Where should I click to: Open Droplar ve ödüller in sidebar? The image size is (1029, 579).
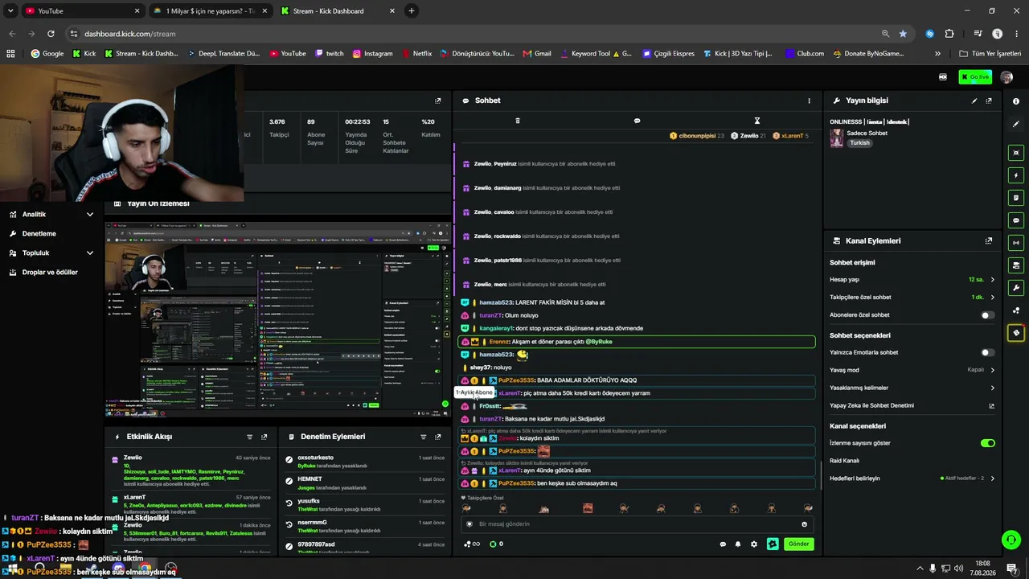(x=51, y=273)
